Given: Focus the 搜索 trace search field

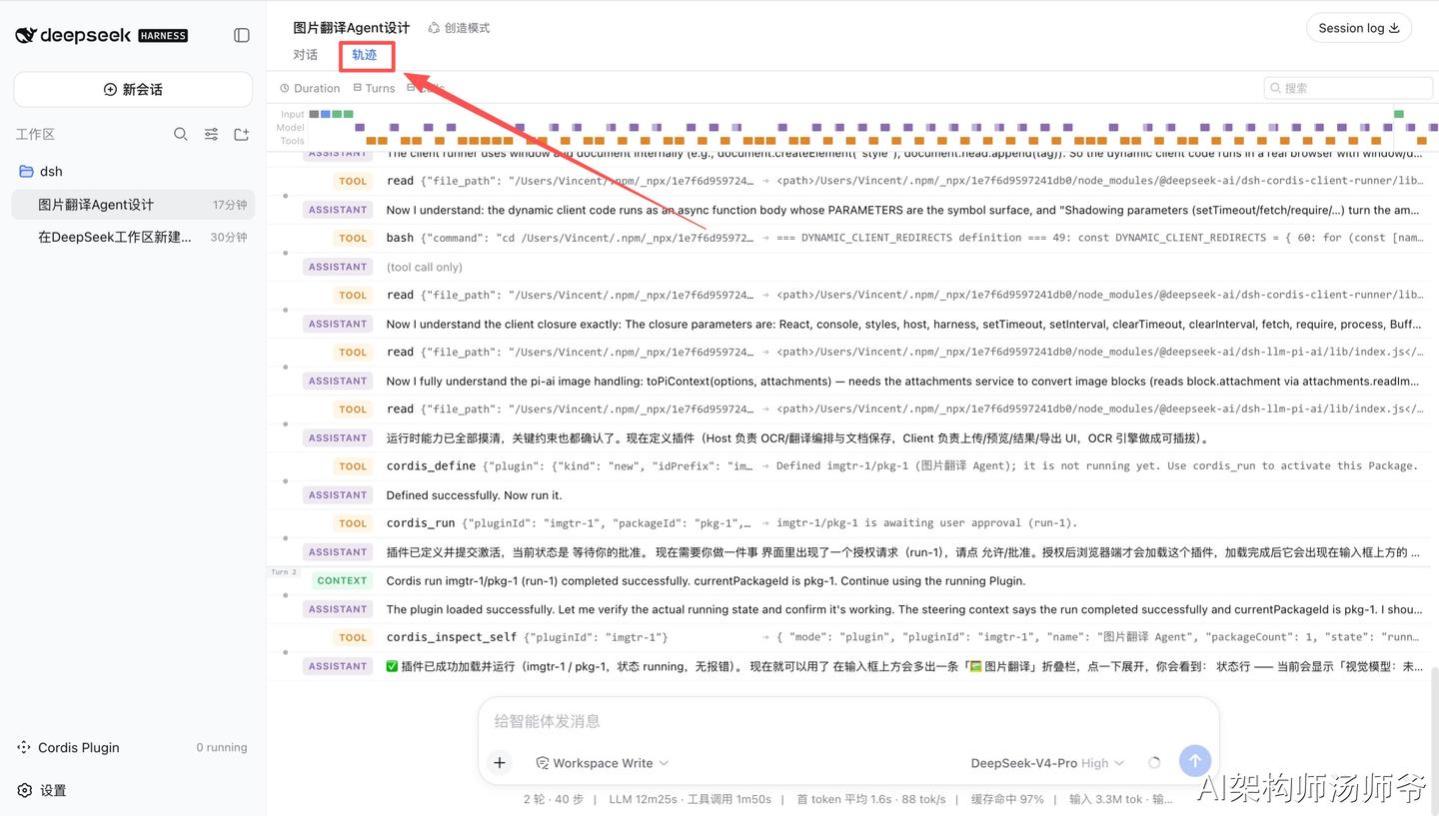Looking at the screenshot, I should [x=1348, y=88].
